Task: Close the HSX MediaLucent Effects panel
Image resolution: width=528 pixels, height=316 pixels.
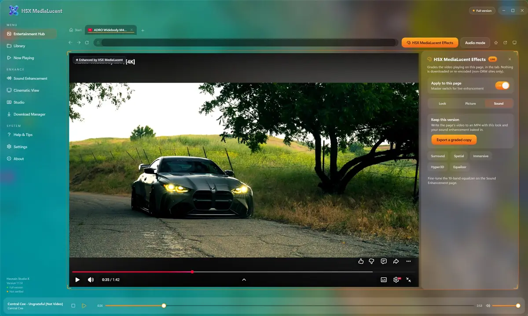Action: click(510, 59)
